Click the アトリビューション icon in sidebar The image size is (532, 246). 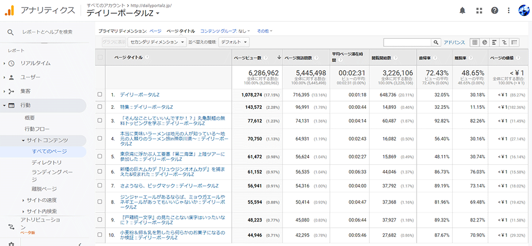coord(11,226)
